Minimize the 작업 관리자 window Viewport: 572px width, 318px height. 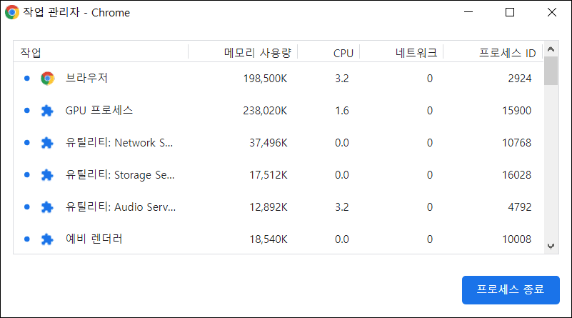[x=468, y=12]
